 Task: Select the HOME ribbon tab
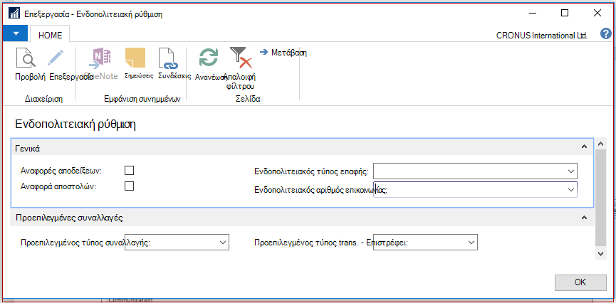click(x=50, y=35)
